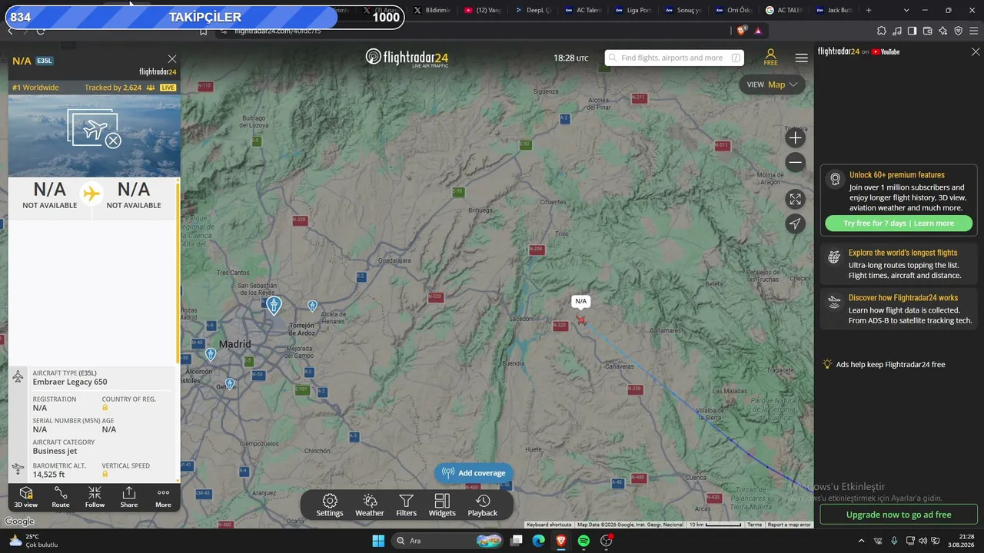The image size is (984, 553).
Task: Open map Filters
Action: point(407,505)
